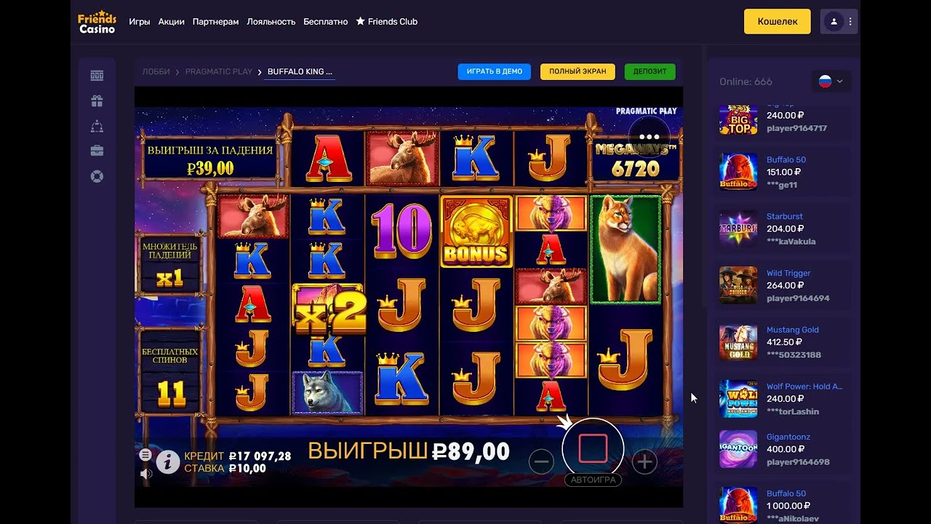Open the three-dot menu beside profile
The image size is (931, 524).
tap(850, 22)
